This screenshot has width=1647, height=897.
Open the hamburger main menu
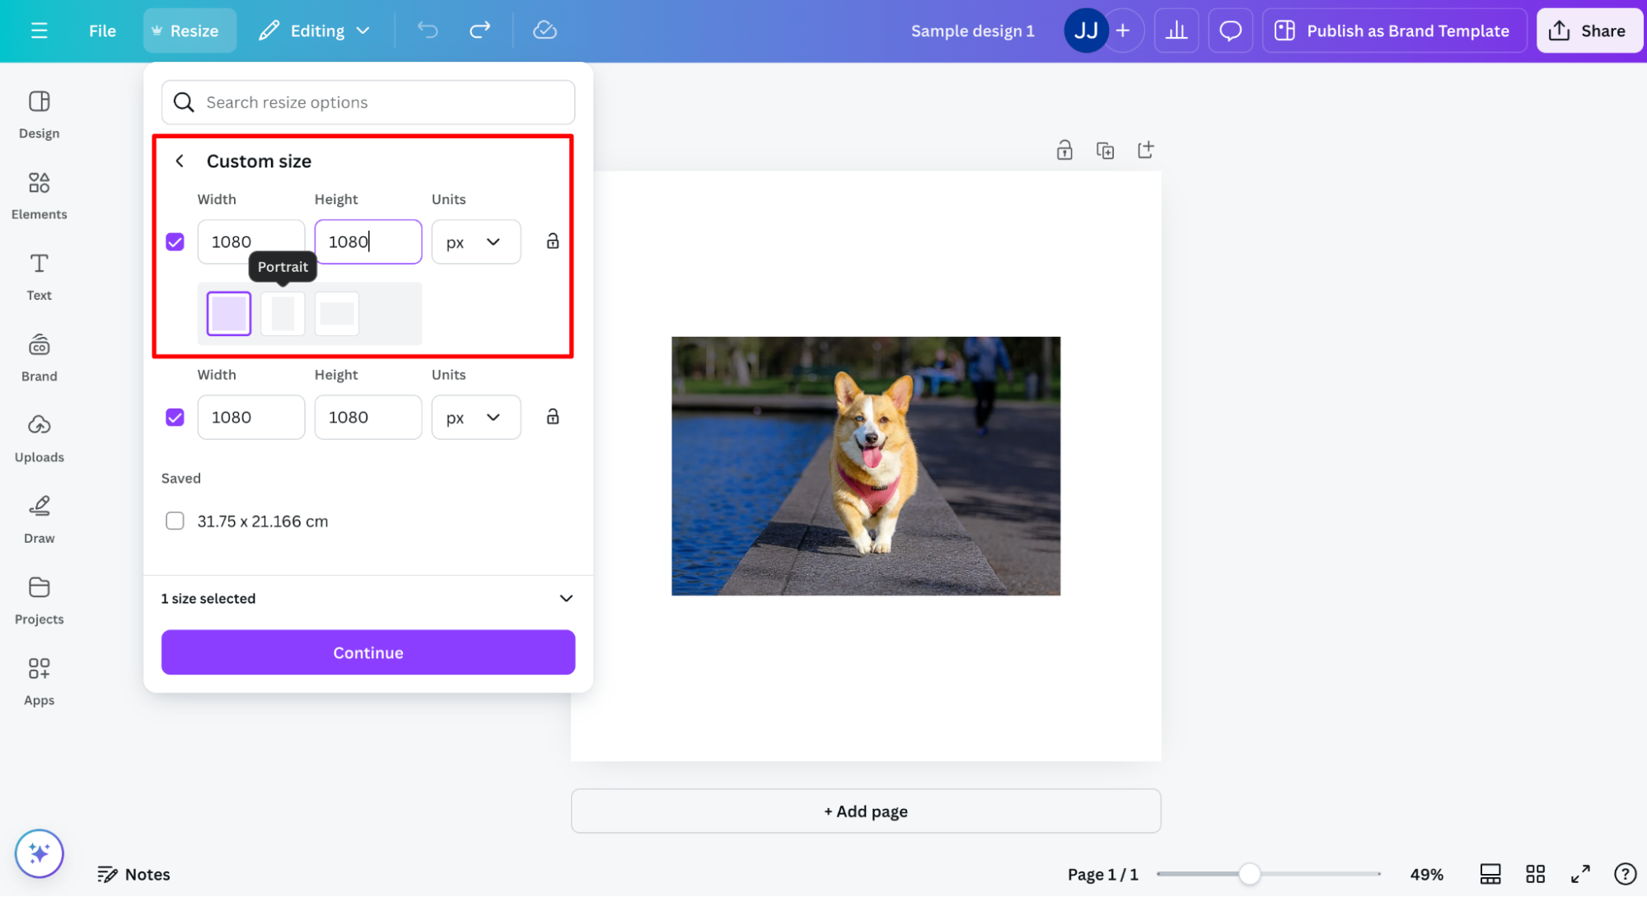point(39,30)
